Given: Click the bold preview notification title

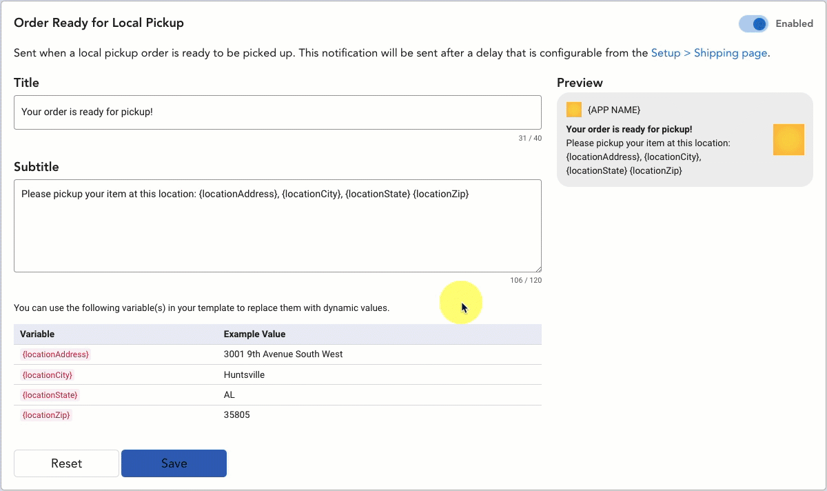Looking at the screenshot, I should (629, 129).
